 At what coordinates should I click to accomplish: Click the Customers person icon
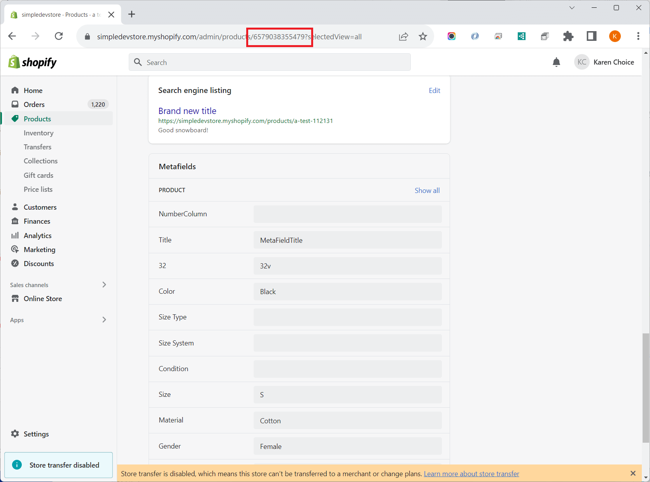coord(15,207)
